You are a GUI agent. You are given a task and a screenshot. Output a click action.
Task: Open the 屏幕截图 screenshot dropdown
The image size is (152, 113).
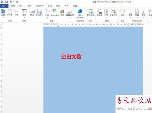pyautogui.click(x=70, y=14)
